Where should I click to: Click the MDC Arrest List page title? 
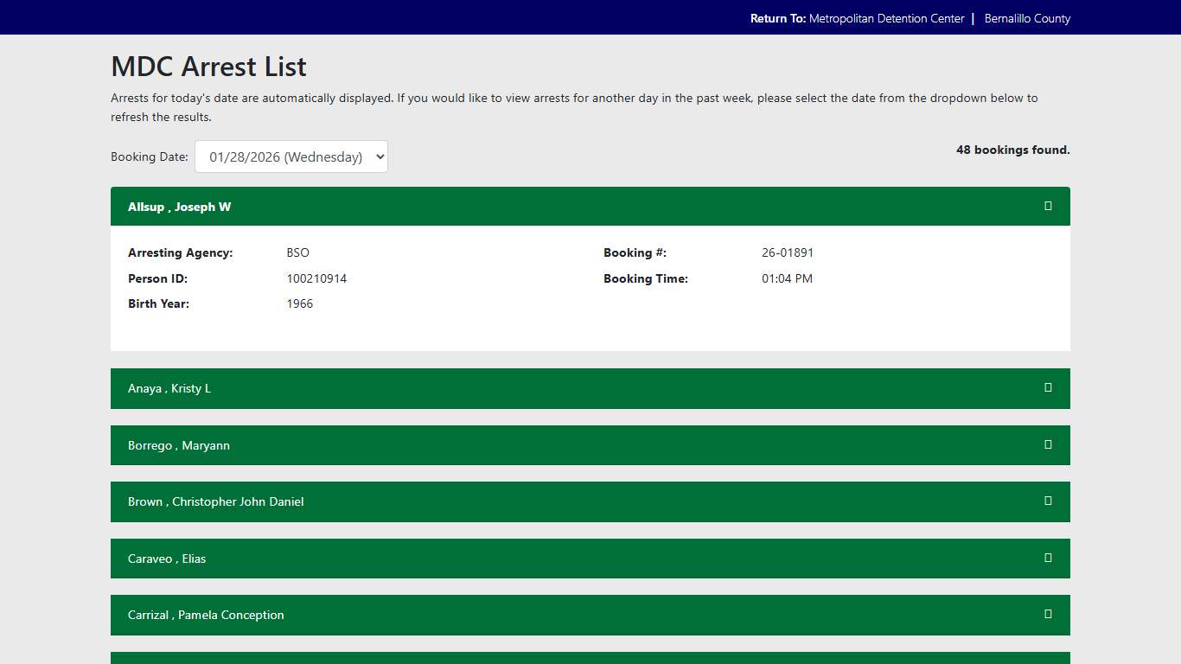207,67
